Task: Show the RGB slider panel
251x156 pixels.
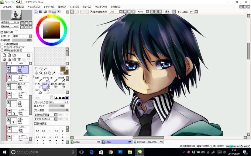Action: pos(41,12)
